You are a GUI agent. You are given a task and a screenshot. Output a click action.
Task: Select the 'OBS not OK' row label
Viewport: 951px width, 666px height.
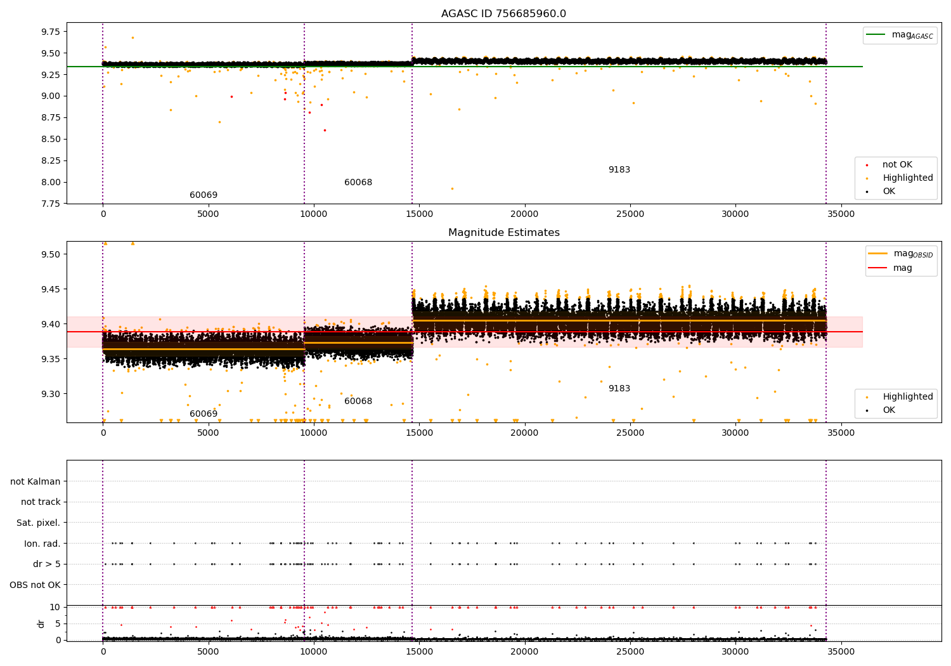tap(36, 585)
